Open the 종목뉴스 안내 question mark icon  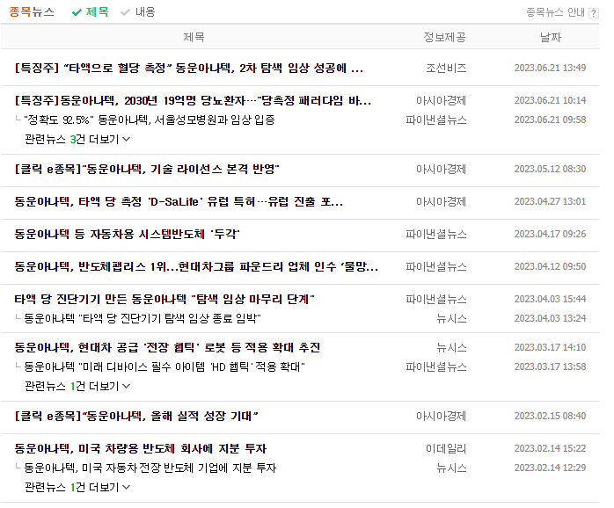point(594,13)
